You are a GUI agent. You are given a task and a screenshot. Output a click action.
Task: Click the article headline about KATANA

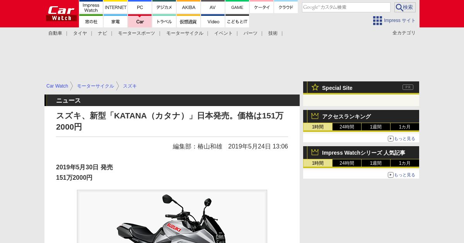pyautogui.click(x=170, y=121)
